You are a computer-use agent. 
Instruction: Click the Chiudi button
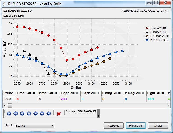[158, 126]
